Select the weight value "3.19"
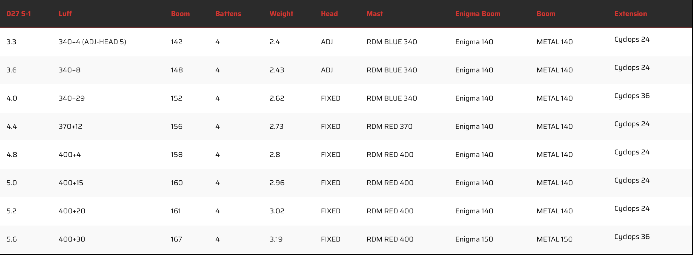 (276, 239)
